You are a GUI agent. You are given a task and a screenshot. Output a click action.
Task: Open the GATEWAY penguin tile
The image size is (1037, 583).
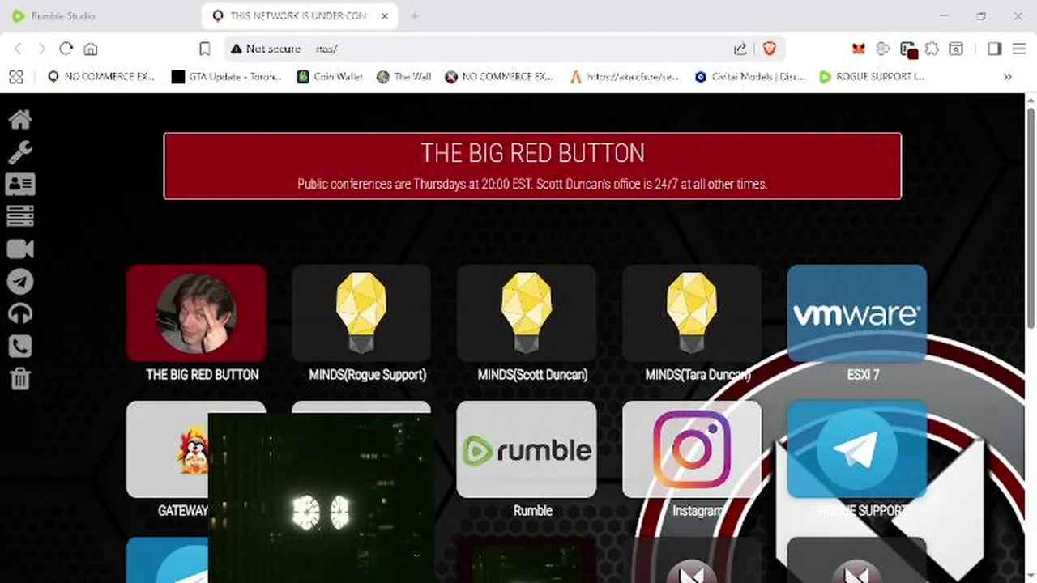tap(167, 449)
